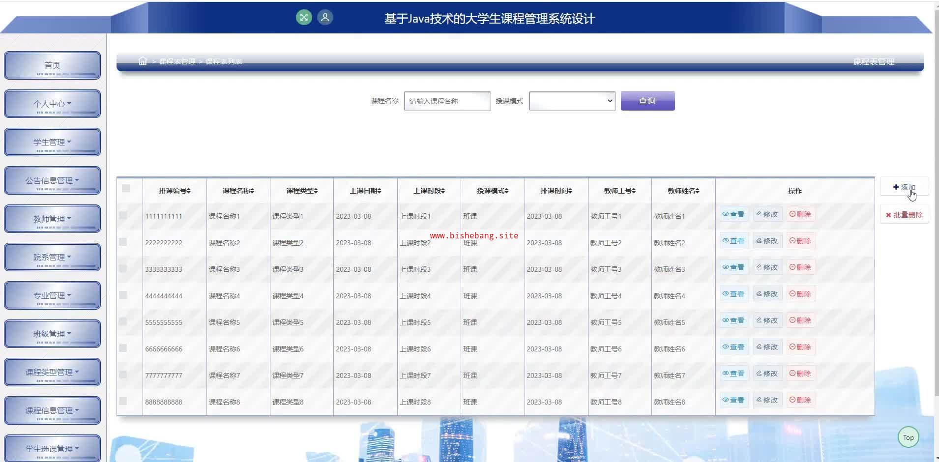
Task: Click the 批量删除 batch delete button
Action: [x=904, y=215]
